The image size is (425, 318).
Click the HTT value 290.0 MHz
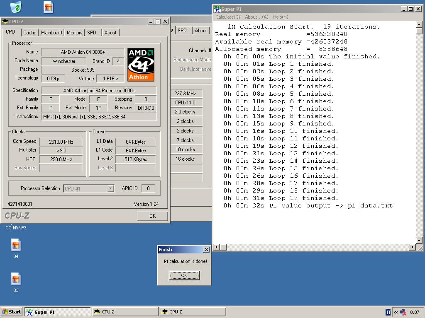coord(61,159)
